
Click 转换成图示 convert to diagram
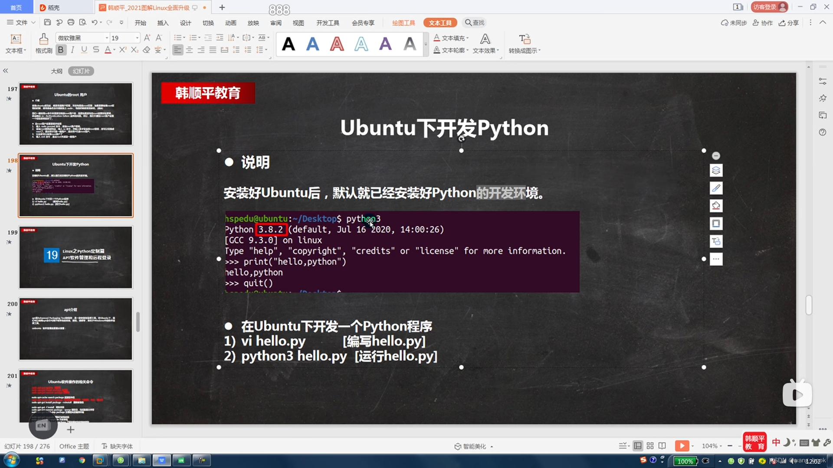click(524, 43)
